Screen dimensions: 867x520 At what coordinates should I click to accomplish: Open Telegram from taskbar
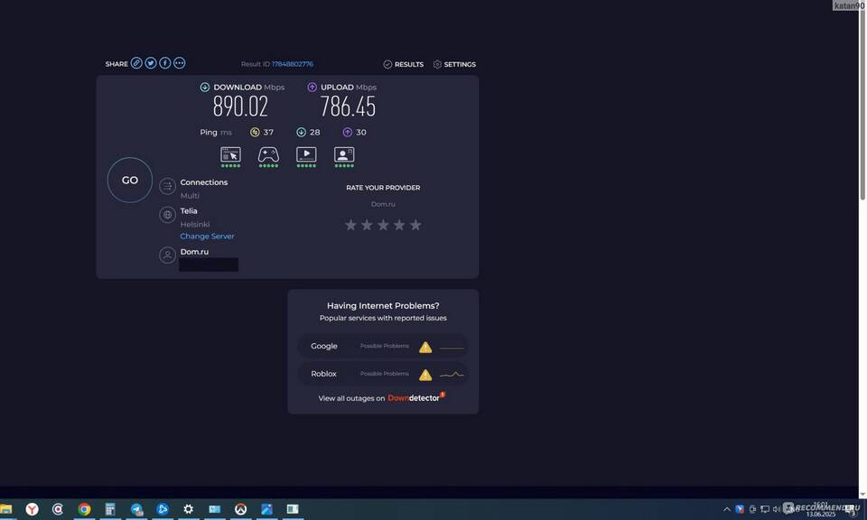136,509
